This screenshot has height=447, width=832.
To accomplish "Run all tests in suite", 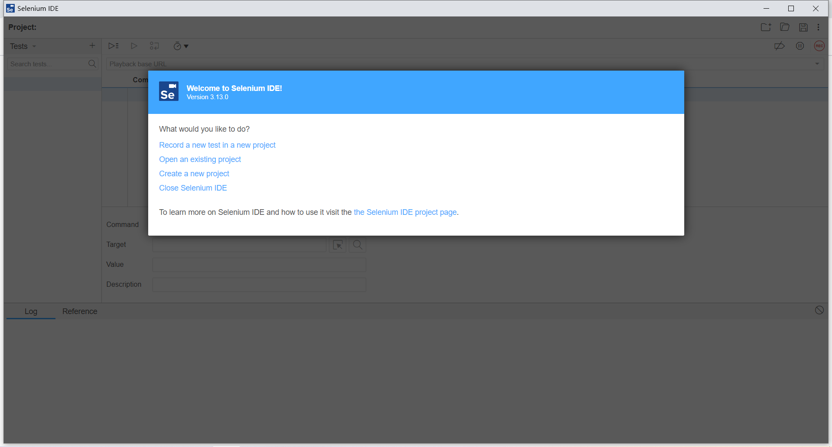I will click(x=114, y=46).
